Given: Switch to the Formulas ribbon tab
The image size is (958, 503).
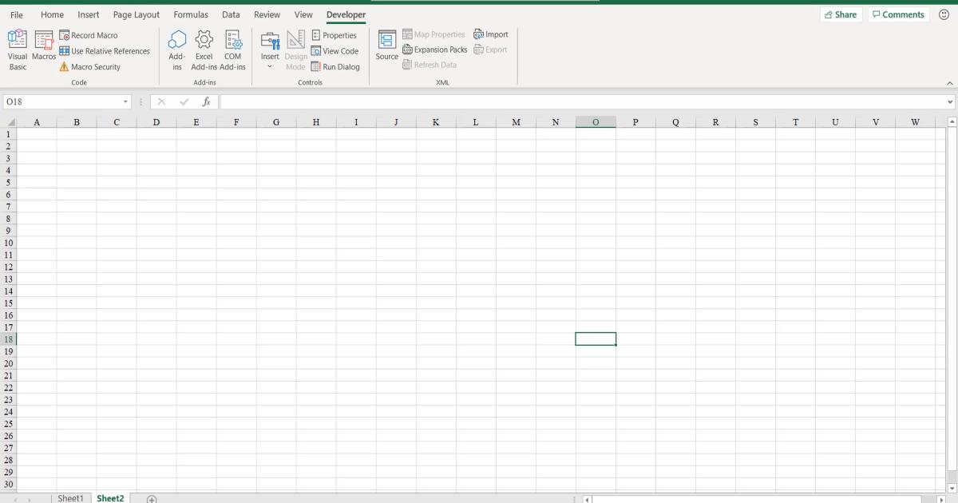Looking at the screenshot, I should (x=191, y=14).
